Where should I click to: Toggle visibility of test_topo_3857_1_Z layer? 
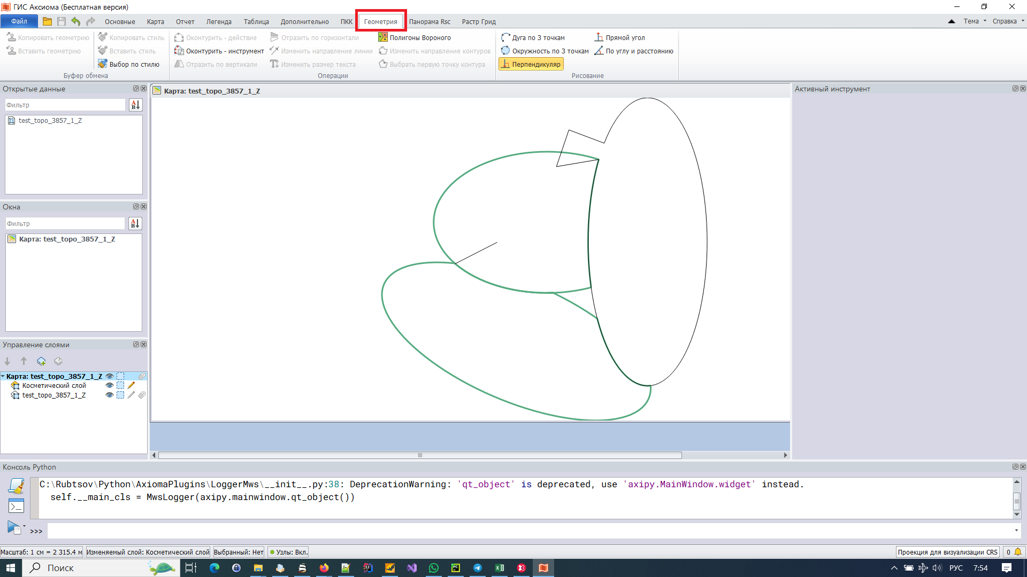click(109, 395)
